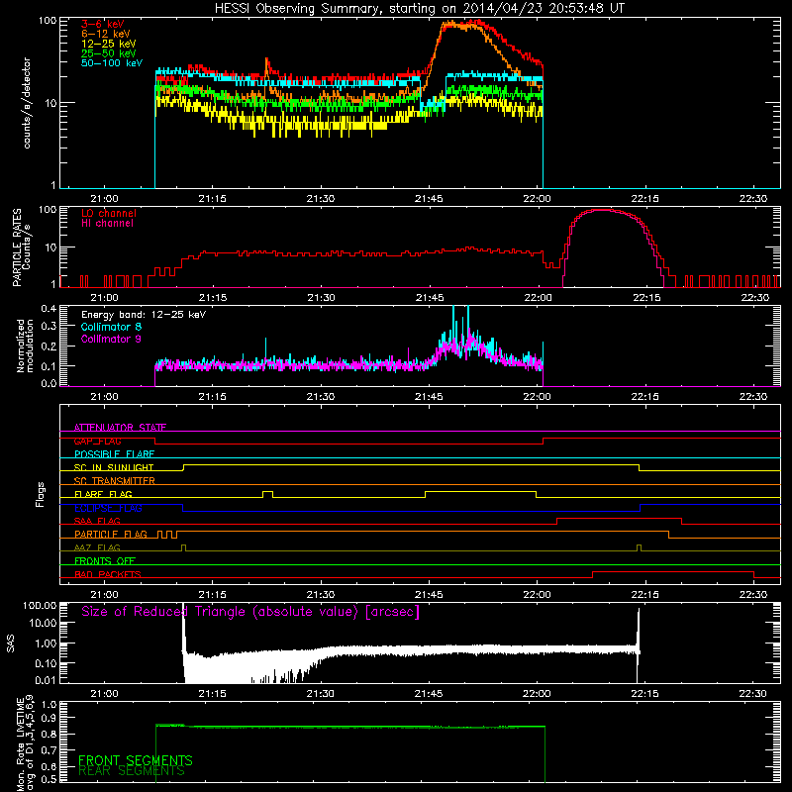Click the vertical 'Flags' axis label

click(x=41, y=494)
